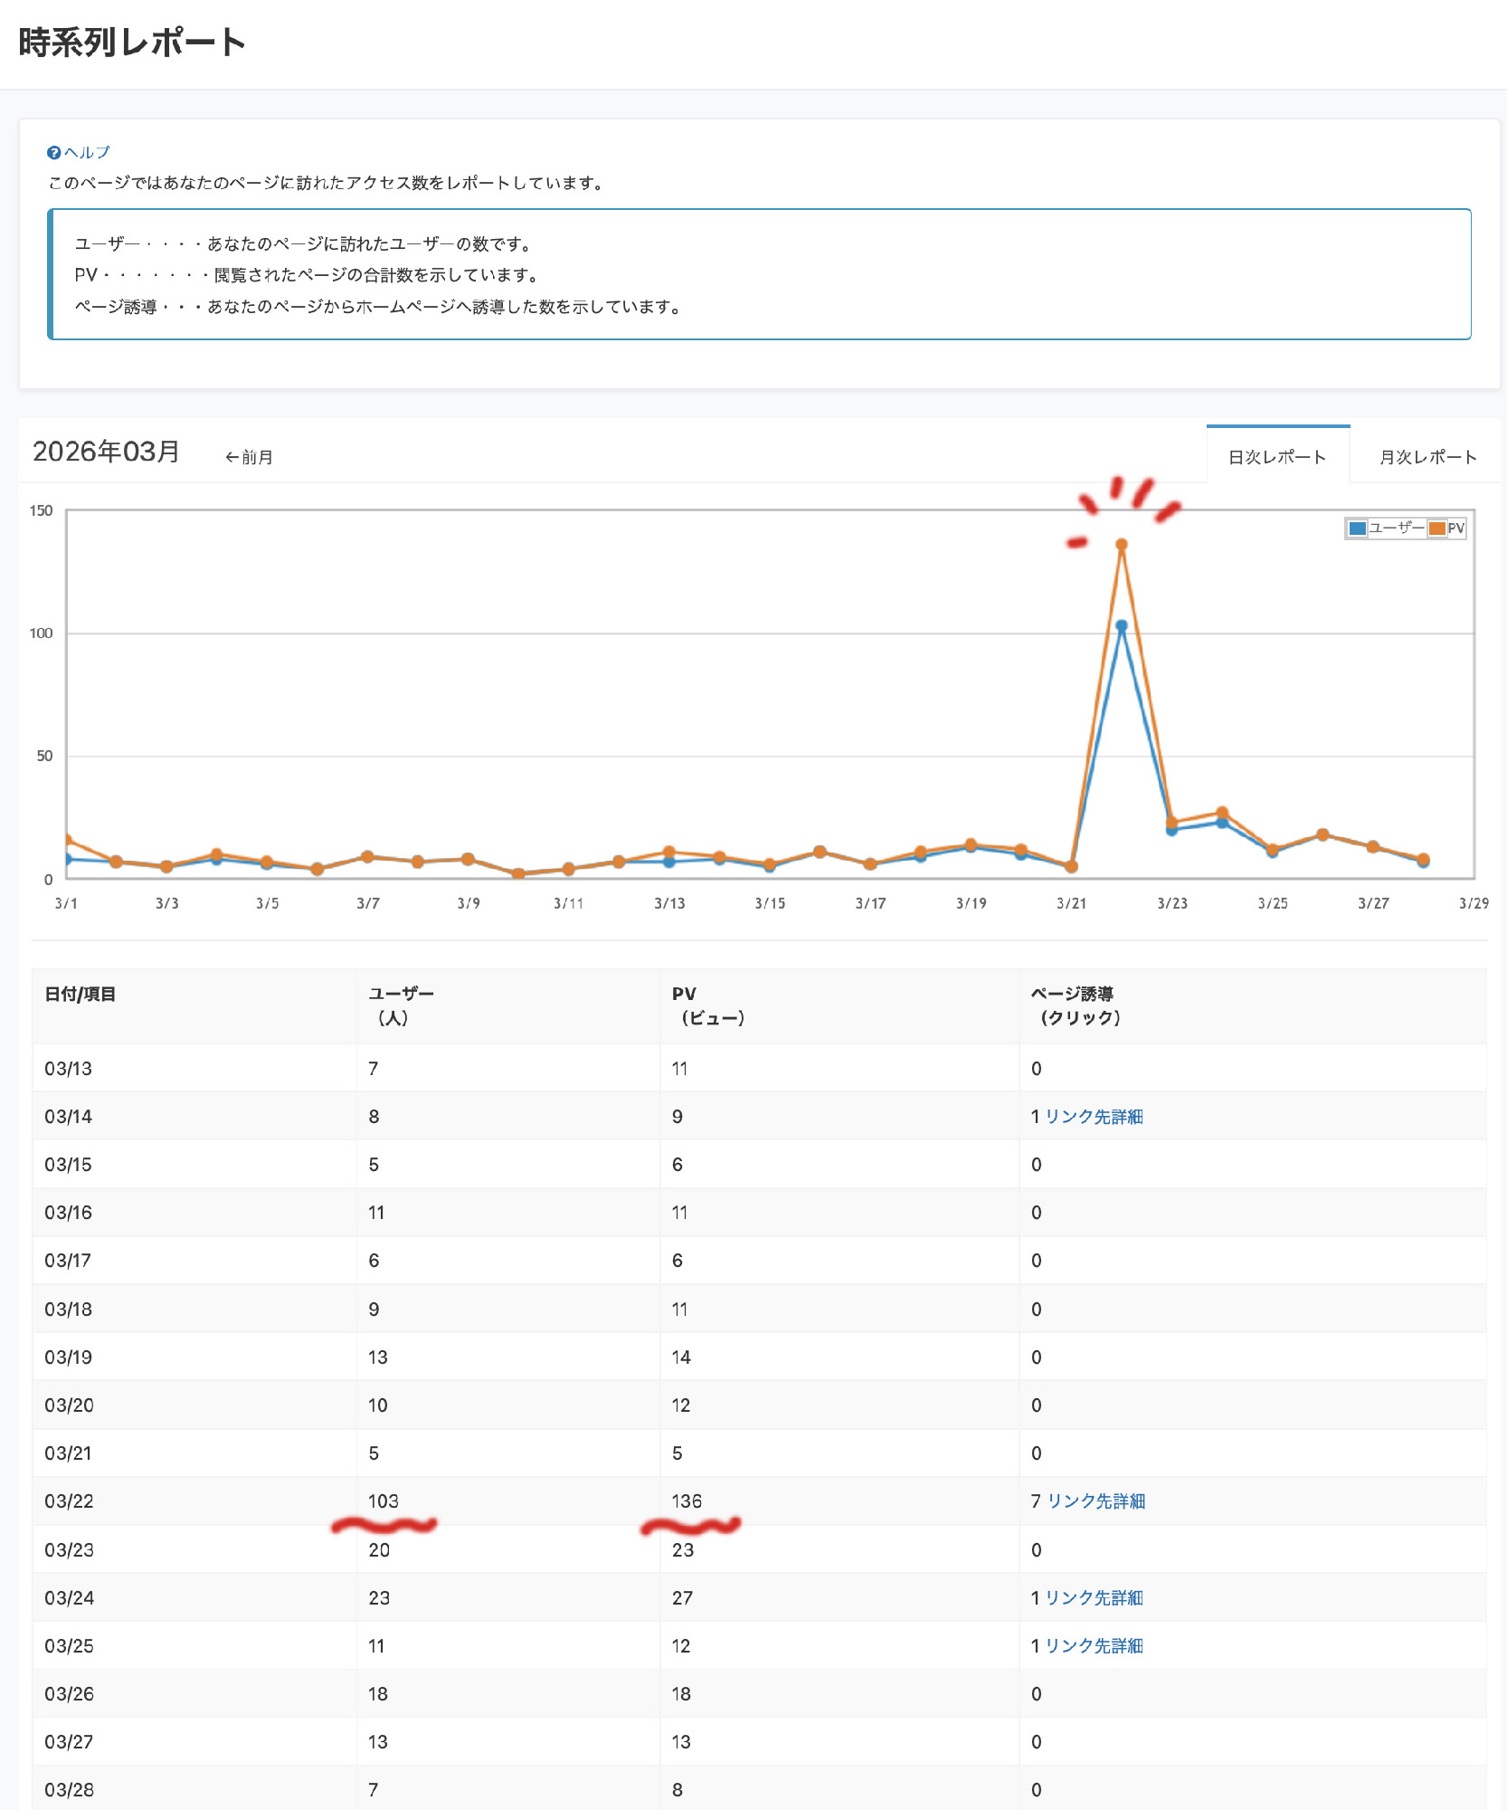The height and width of the screenshot is (1810, 1507).
Task: Click the orange PV data point at 3/1
Action: coord(68,840)
